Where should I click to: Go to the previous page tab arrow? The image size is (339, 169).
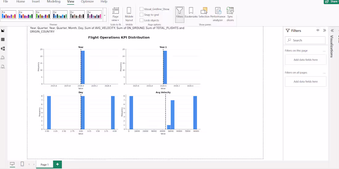29,164
